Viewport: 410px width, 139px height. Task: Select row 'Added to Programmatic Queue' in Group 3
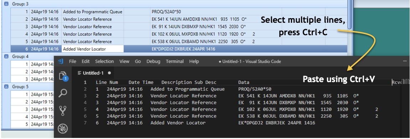tap(179, 12)
